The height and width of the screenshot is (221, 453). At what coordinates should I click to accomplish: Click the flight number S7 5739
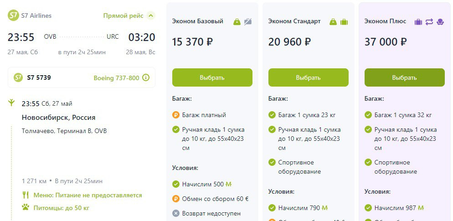[x=39, y=77]
